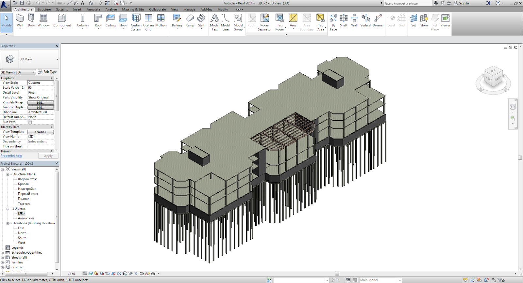Click the Tag Area tool
Image resolution: width=523 pixels, height=283 pixels.
point(321,22)
